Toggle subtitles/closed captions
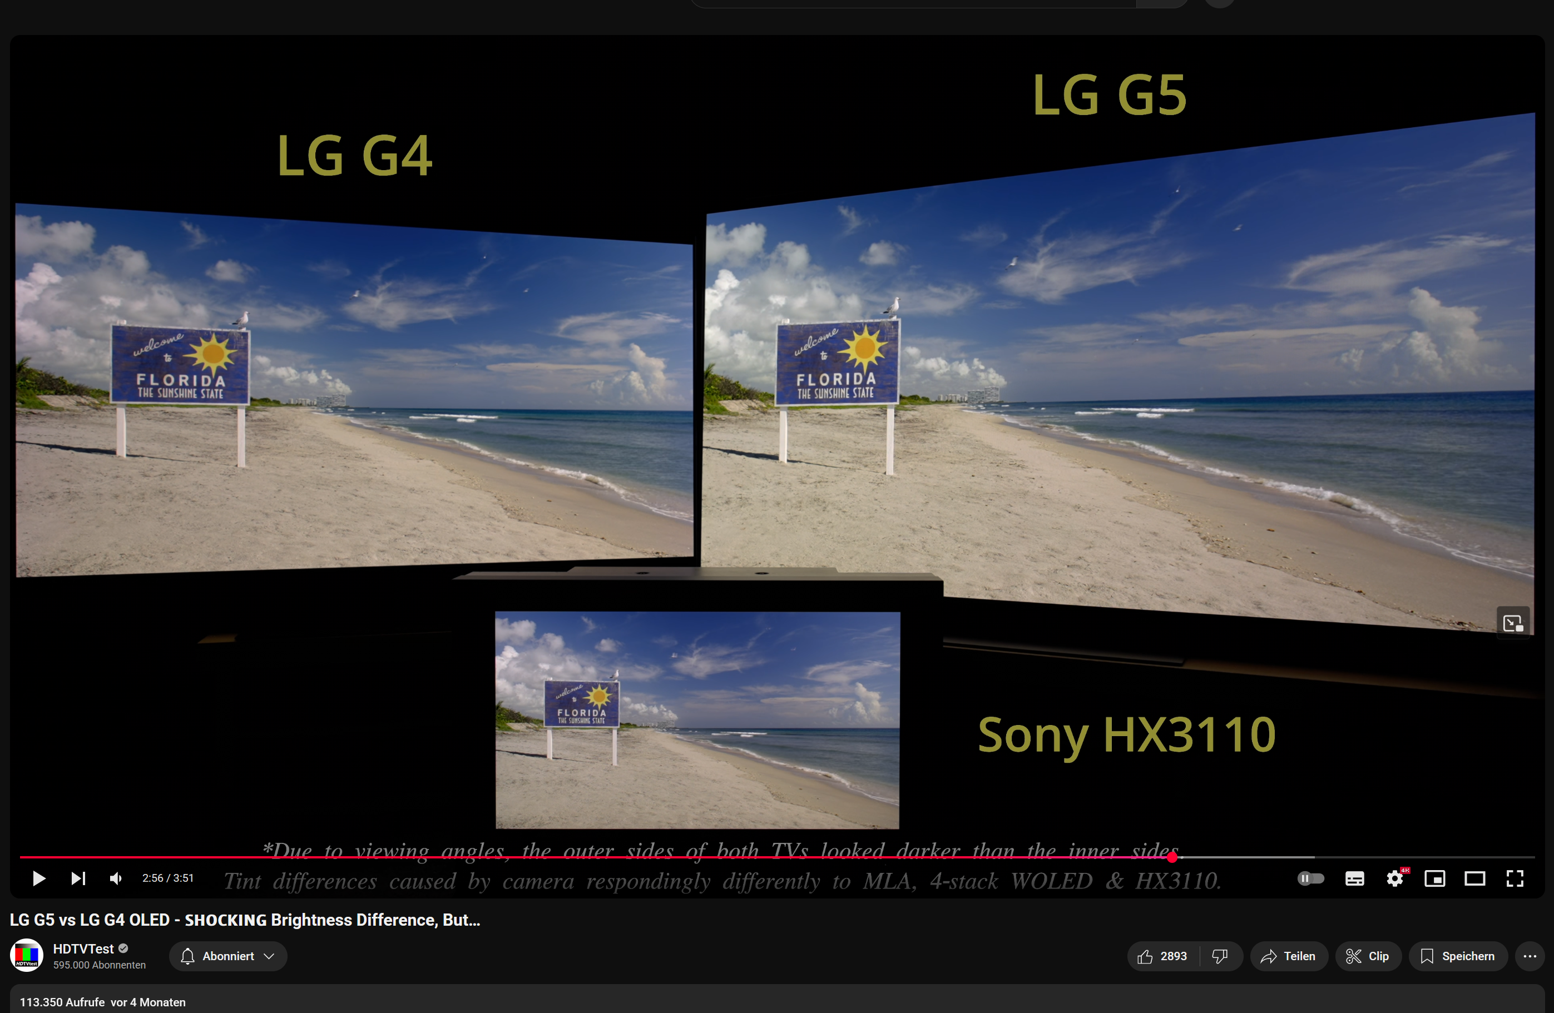This screenshot has height=1013, width=1554. click(x=1354, y=878)
